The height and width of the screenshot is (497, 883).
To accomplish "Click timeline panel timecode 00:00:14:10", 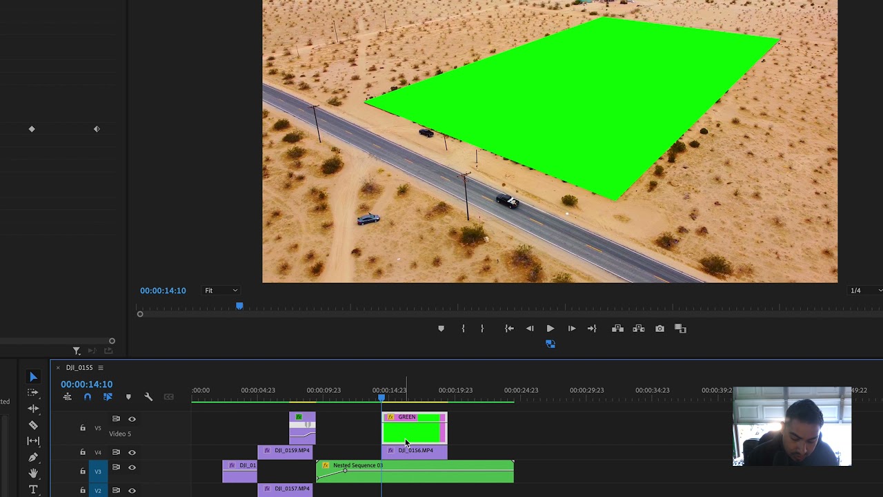I will [86, 384].
